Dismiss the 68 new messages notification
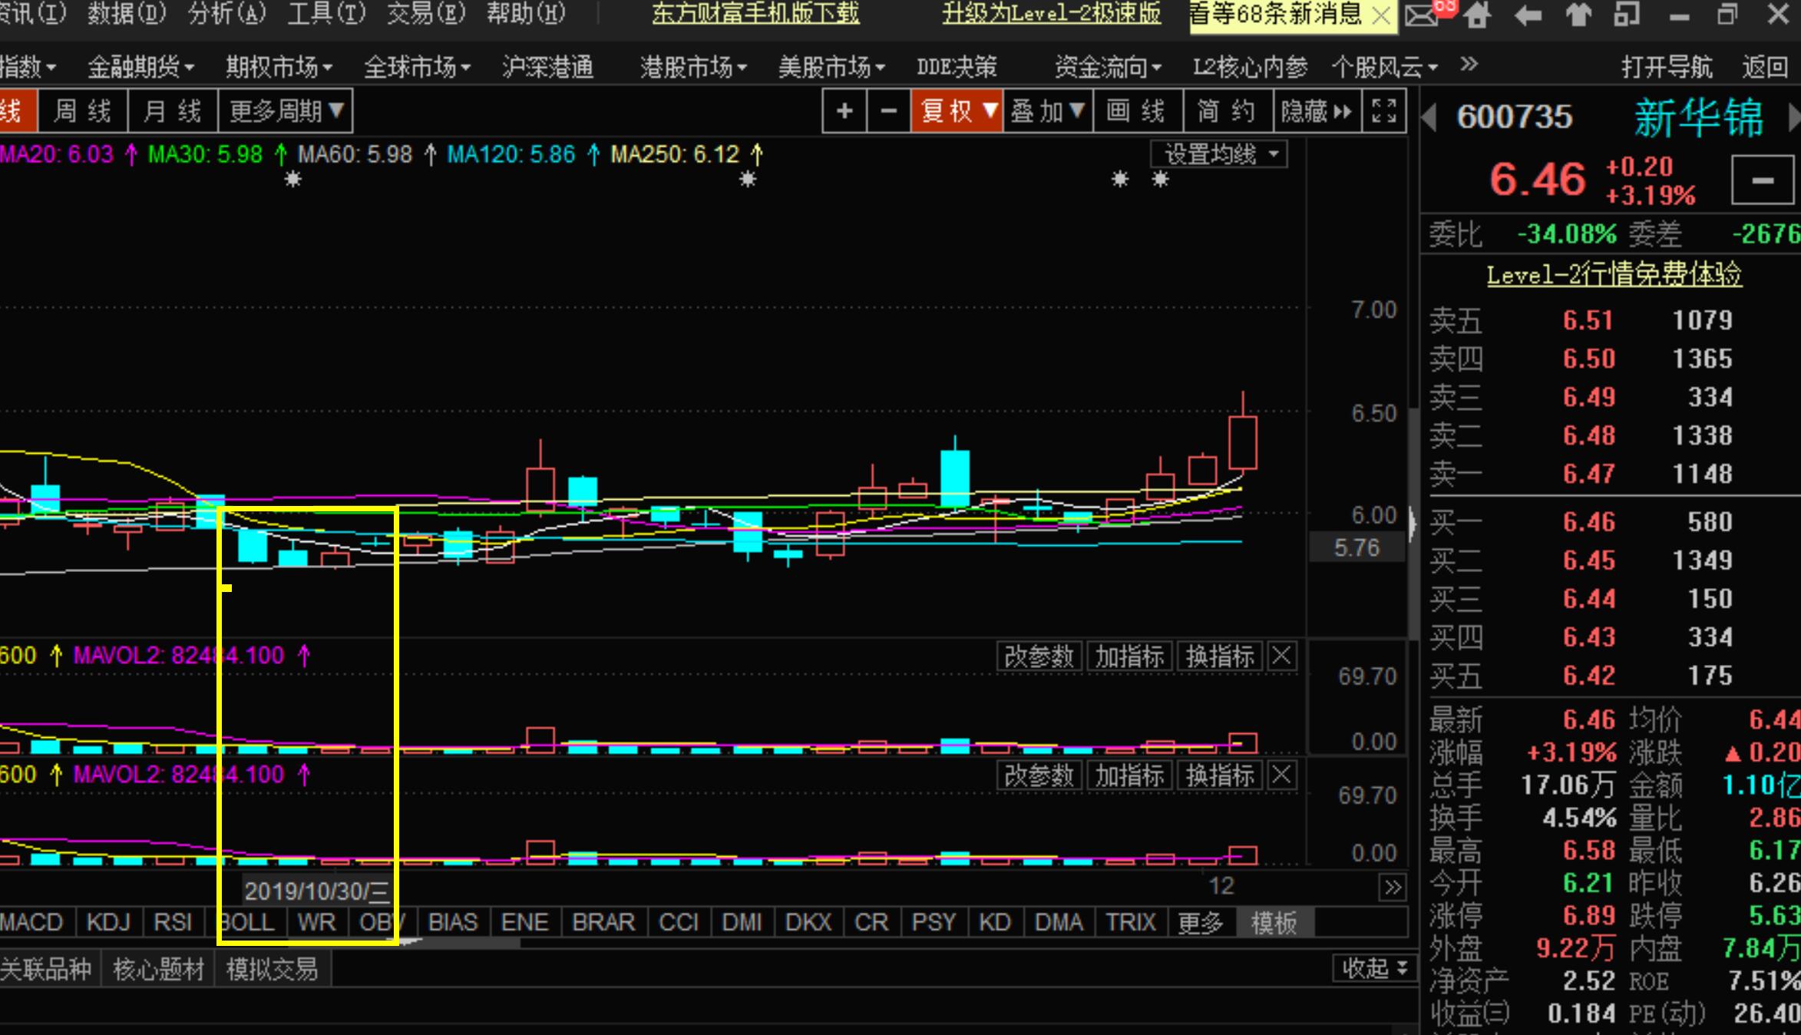1801x1035 pixels. pos(1380,16)
